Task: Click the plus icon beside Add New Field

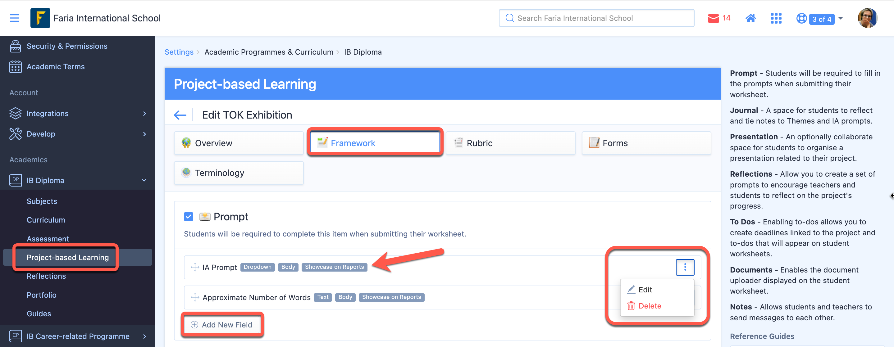Action: 194,324
